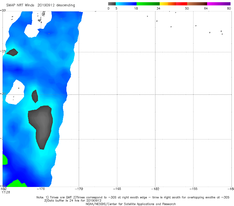This screenshot has height=206, width=234.
Task: Select the gray 0–5 segment of the color bar
Action: pos(112,4)
